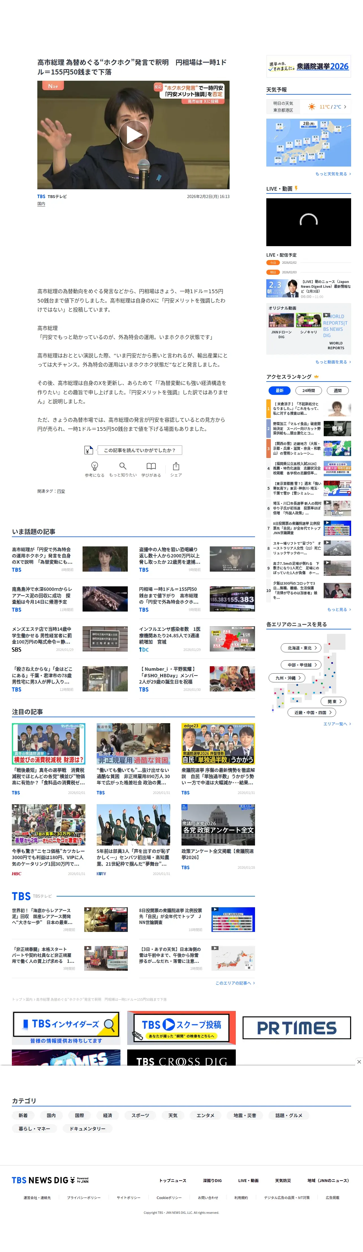
Task: Click もっと見る below the access ranking
Action: (339, 610)
